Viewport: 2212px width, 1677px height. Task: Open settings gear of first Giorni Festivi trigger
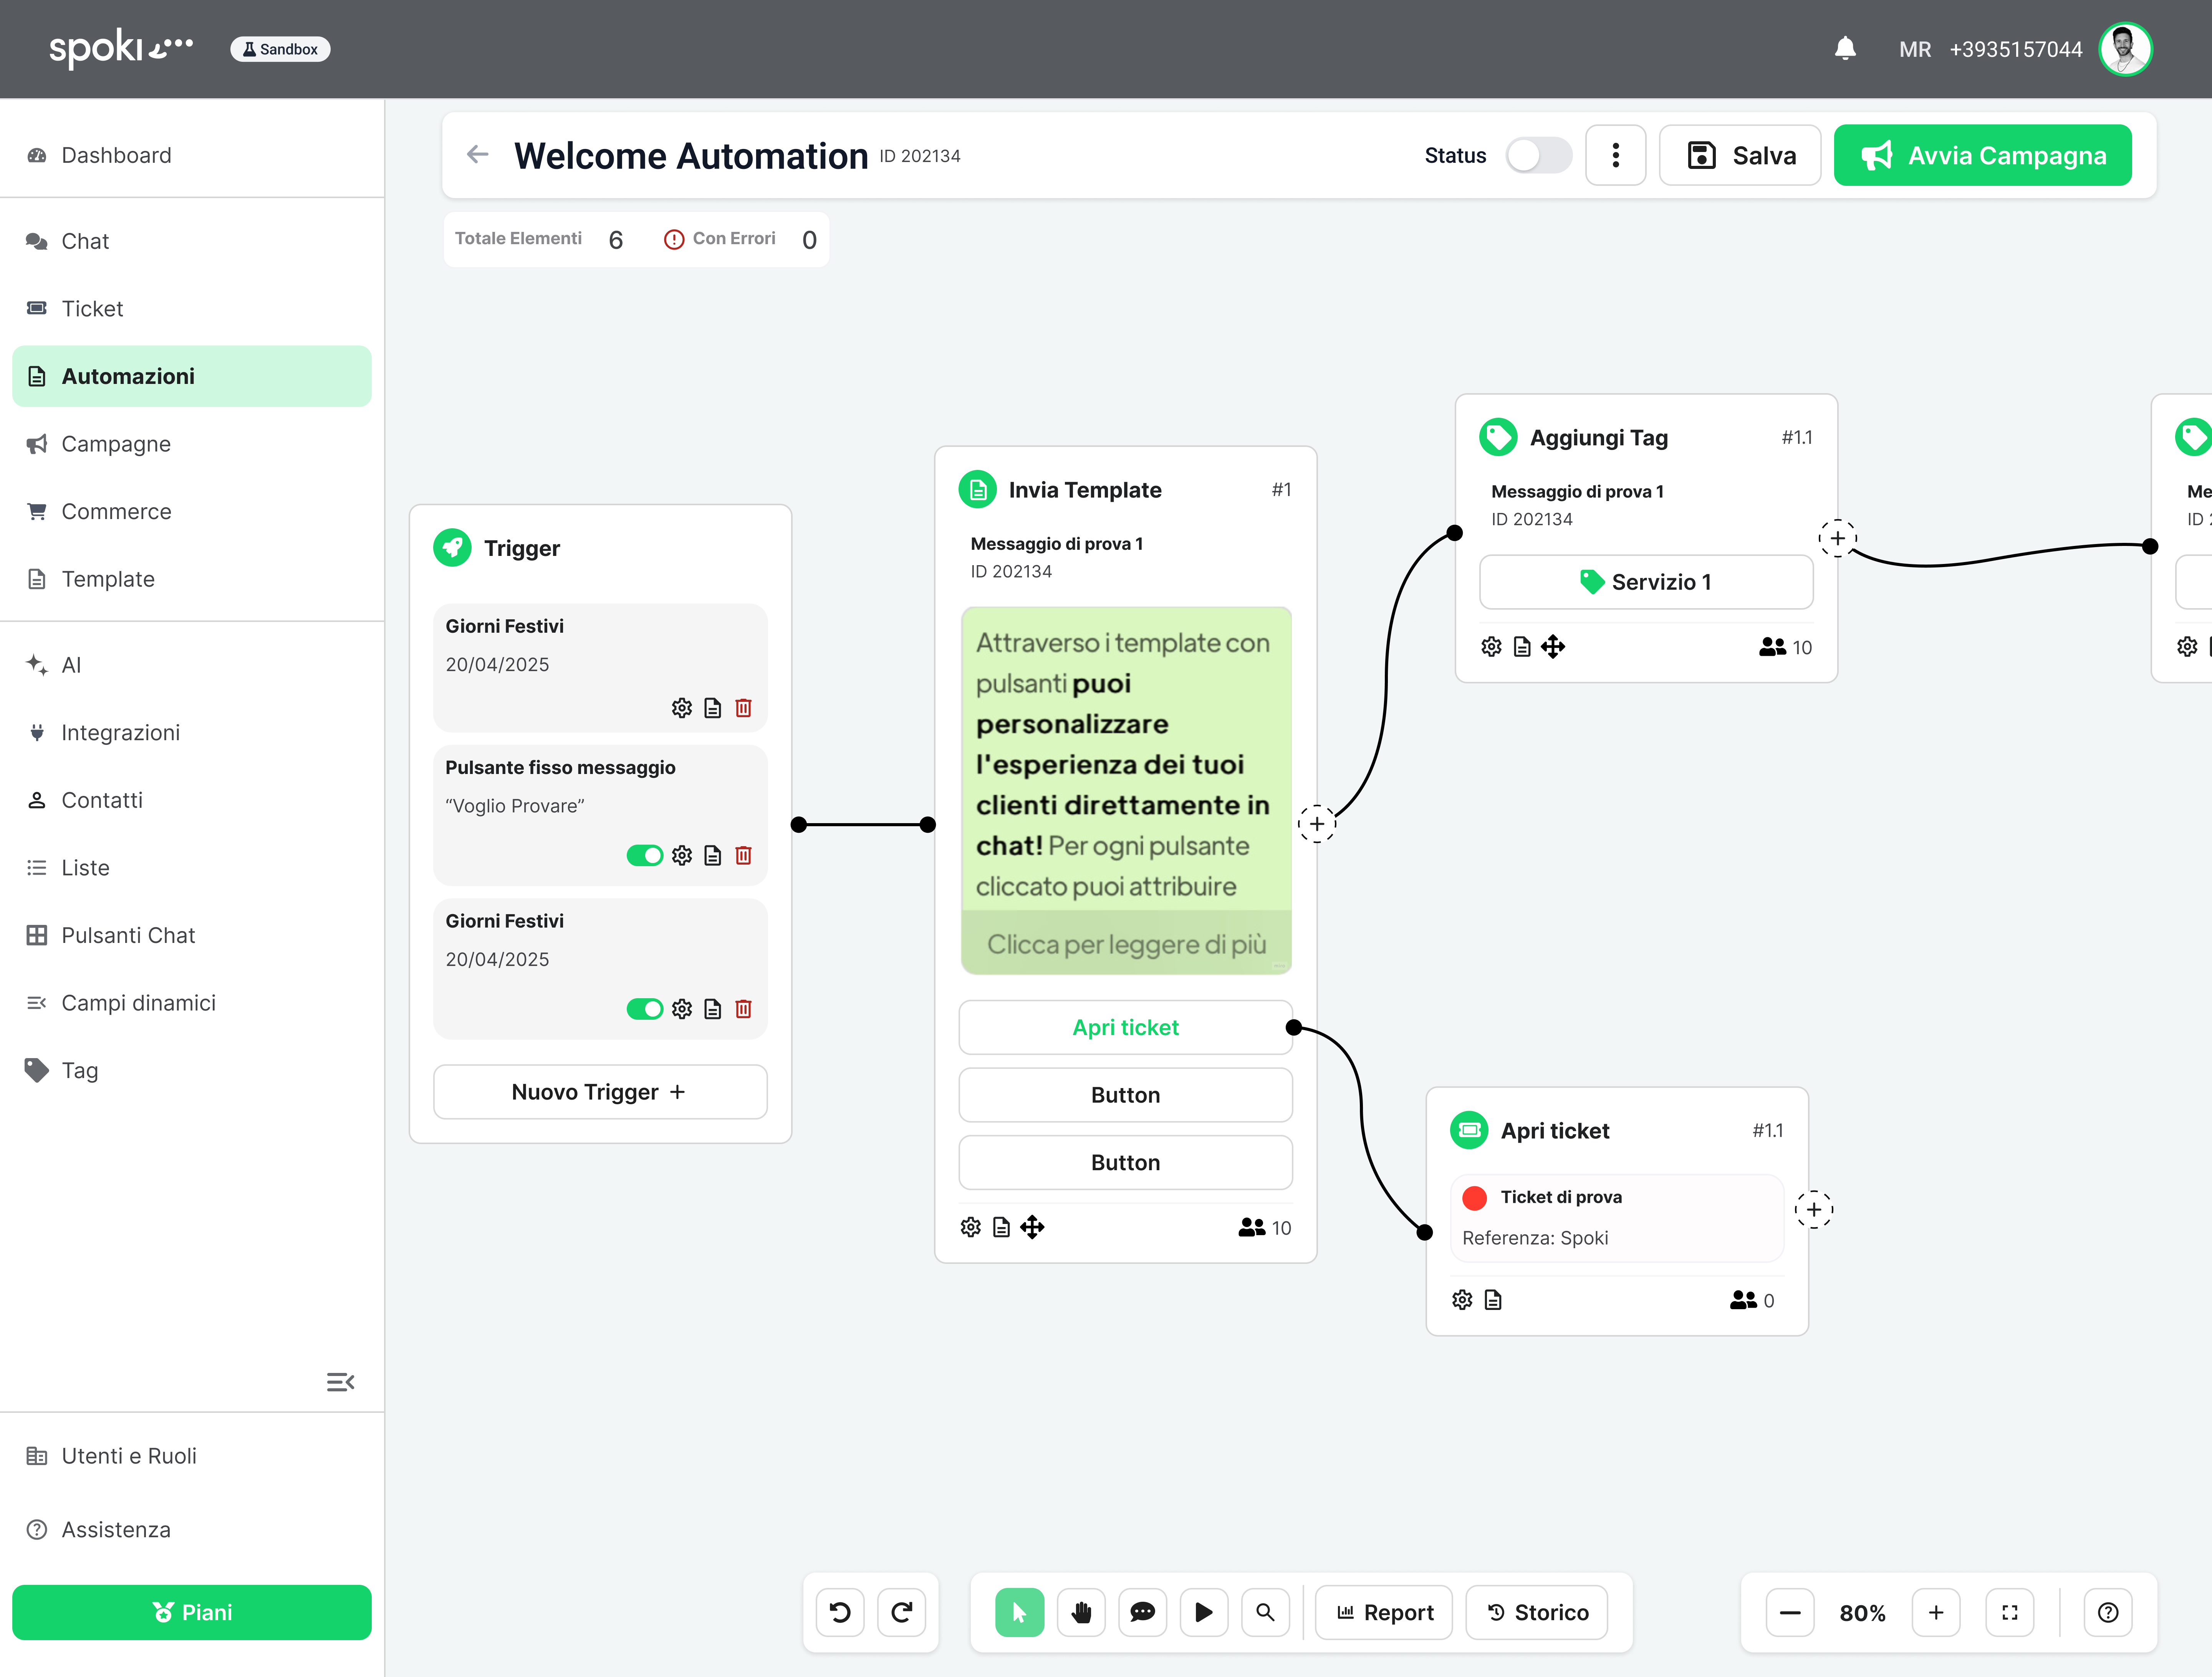pyautogui.click(x=682, y=708)
